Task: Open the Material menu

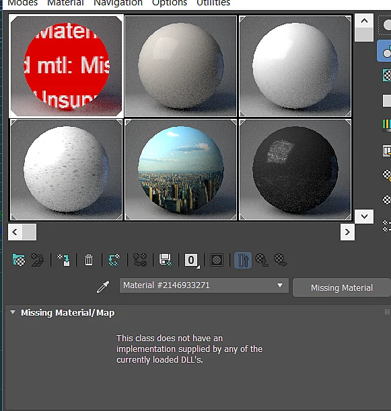Action: (65, 3)
